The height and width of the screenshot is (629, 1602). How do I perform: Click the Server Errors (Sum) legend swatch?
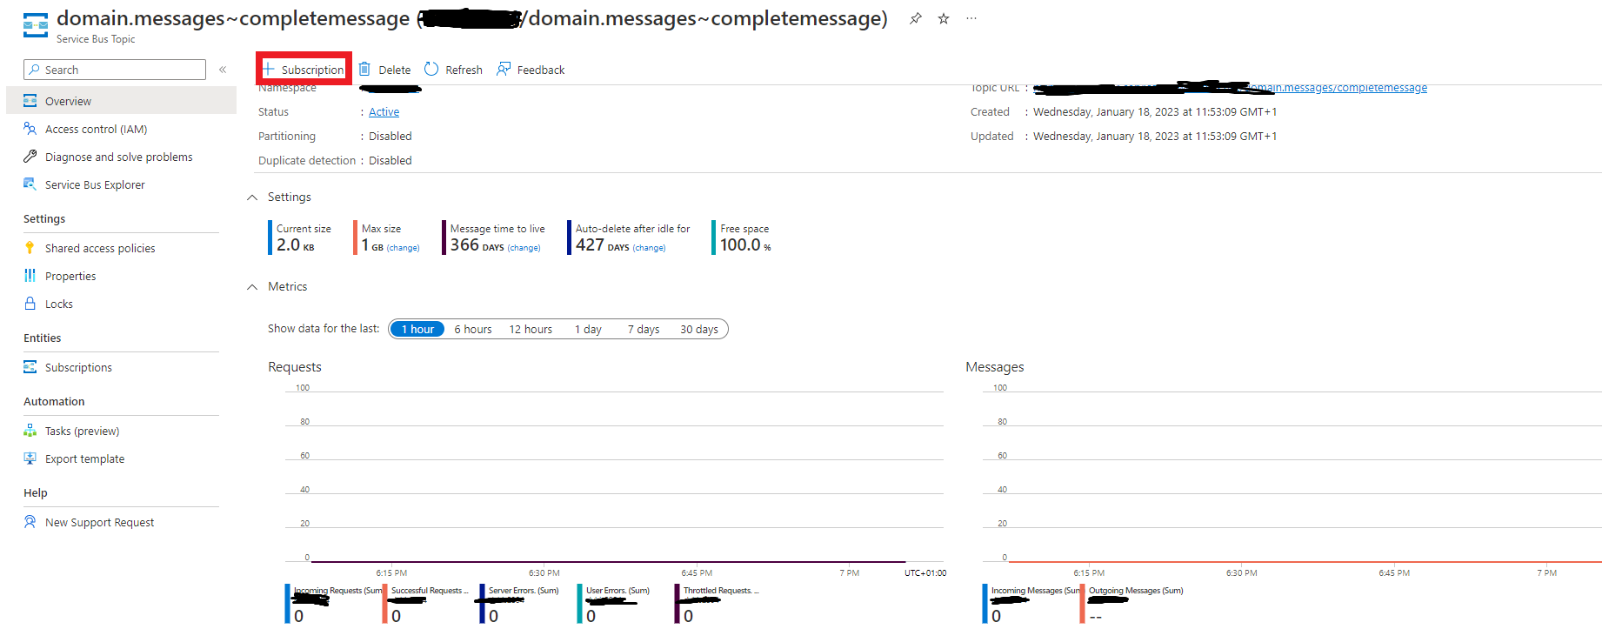(x=482, y=603)
